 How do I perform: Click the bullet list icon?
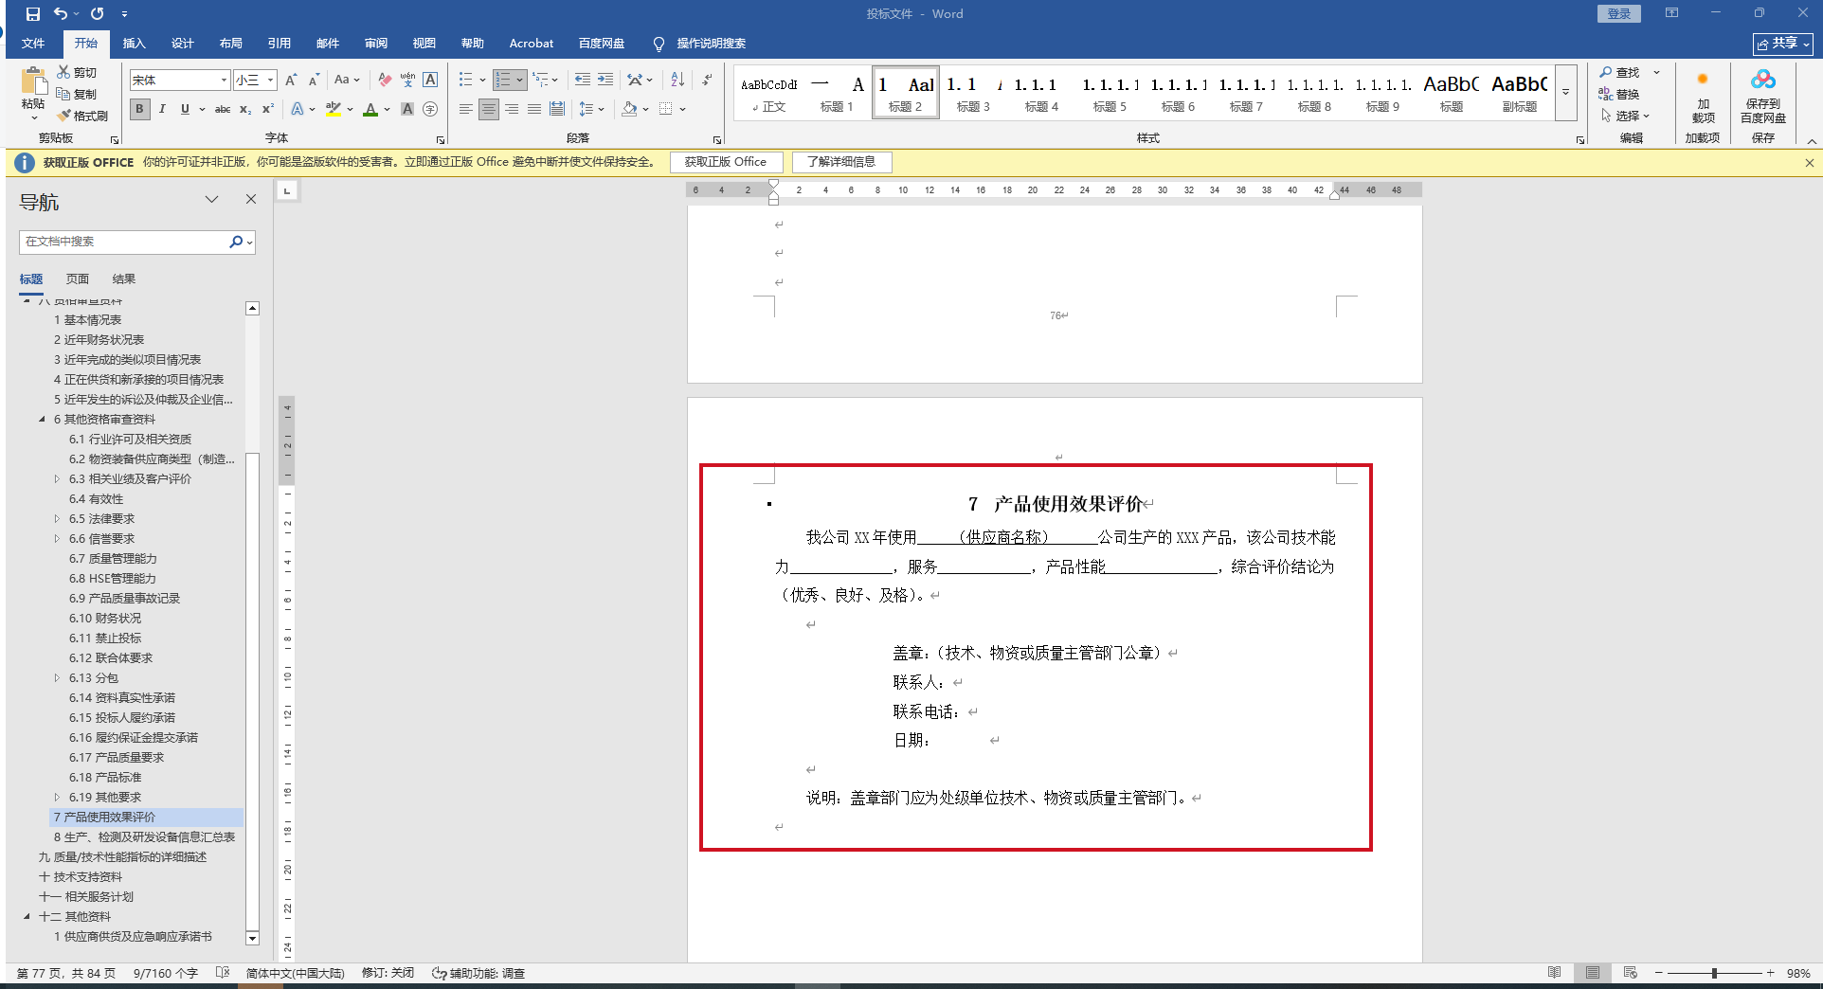tap(465, 80)
